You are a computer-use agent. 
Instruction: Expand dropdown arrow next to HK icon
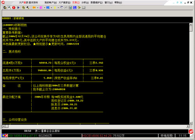tap(51, 8)
